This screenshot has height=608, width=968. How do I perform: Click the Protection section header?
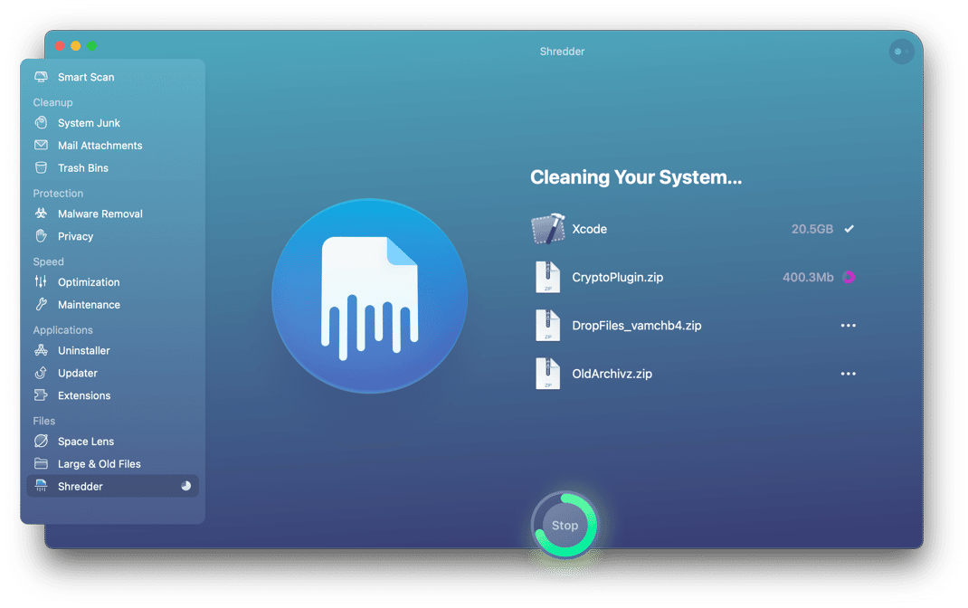tap(58, 194)
